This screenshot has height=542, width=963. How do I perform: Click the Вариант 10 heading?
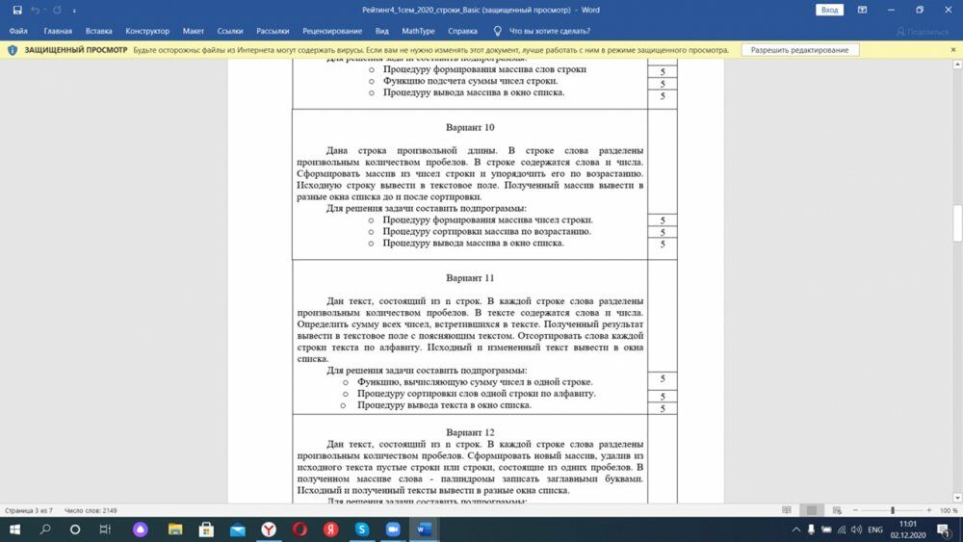(470, 128)
